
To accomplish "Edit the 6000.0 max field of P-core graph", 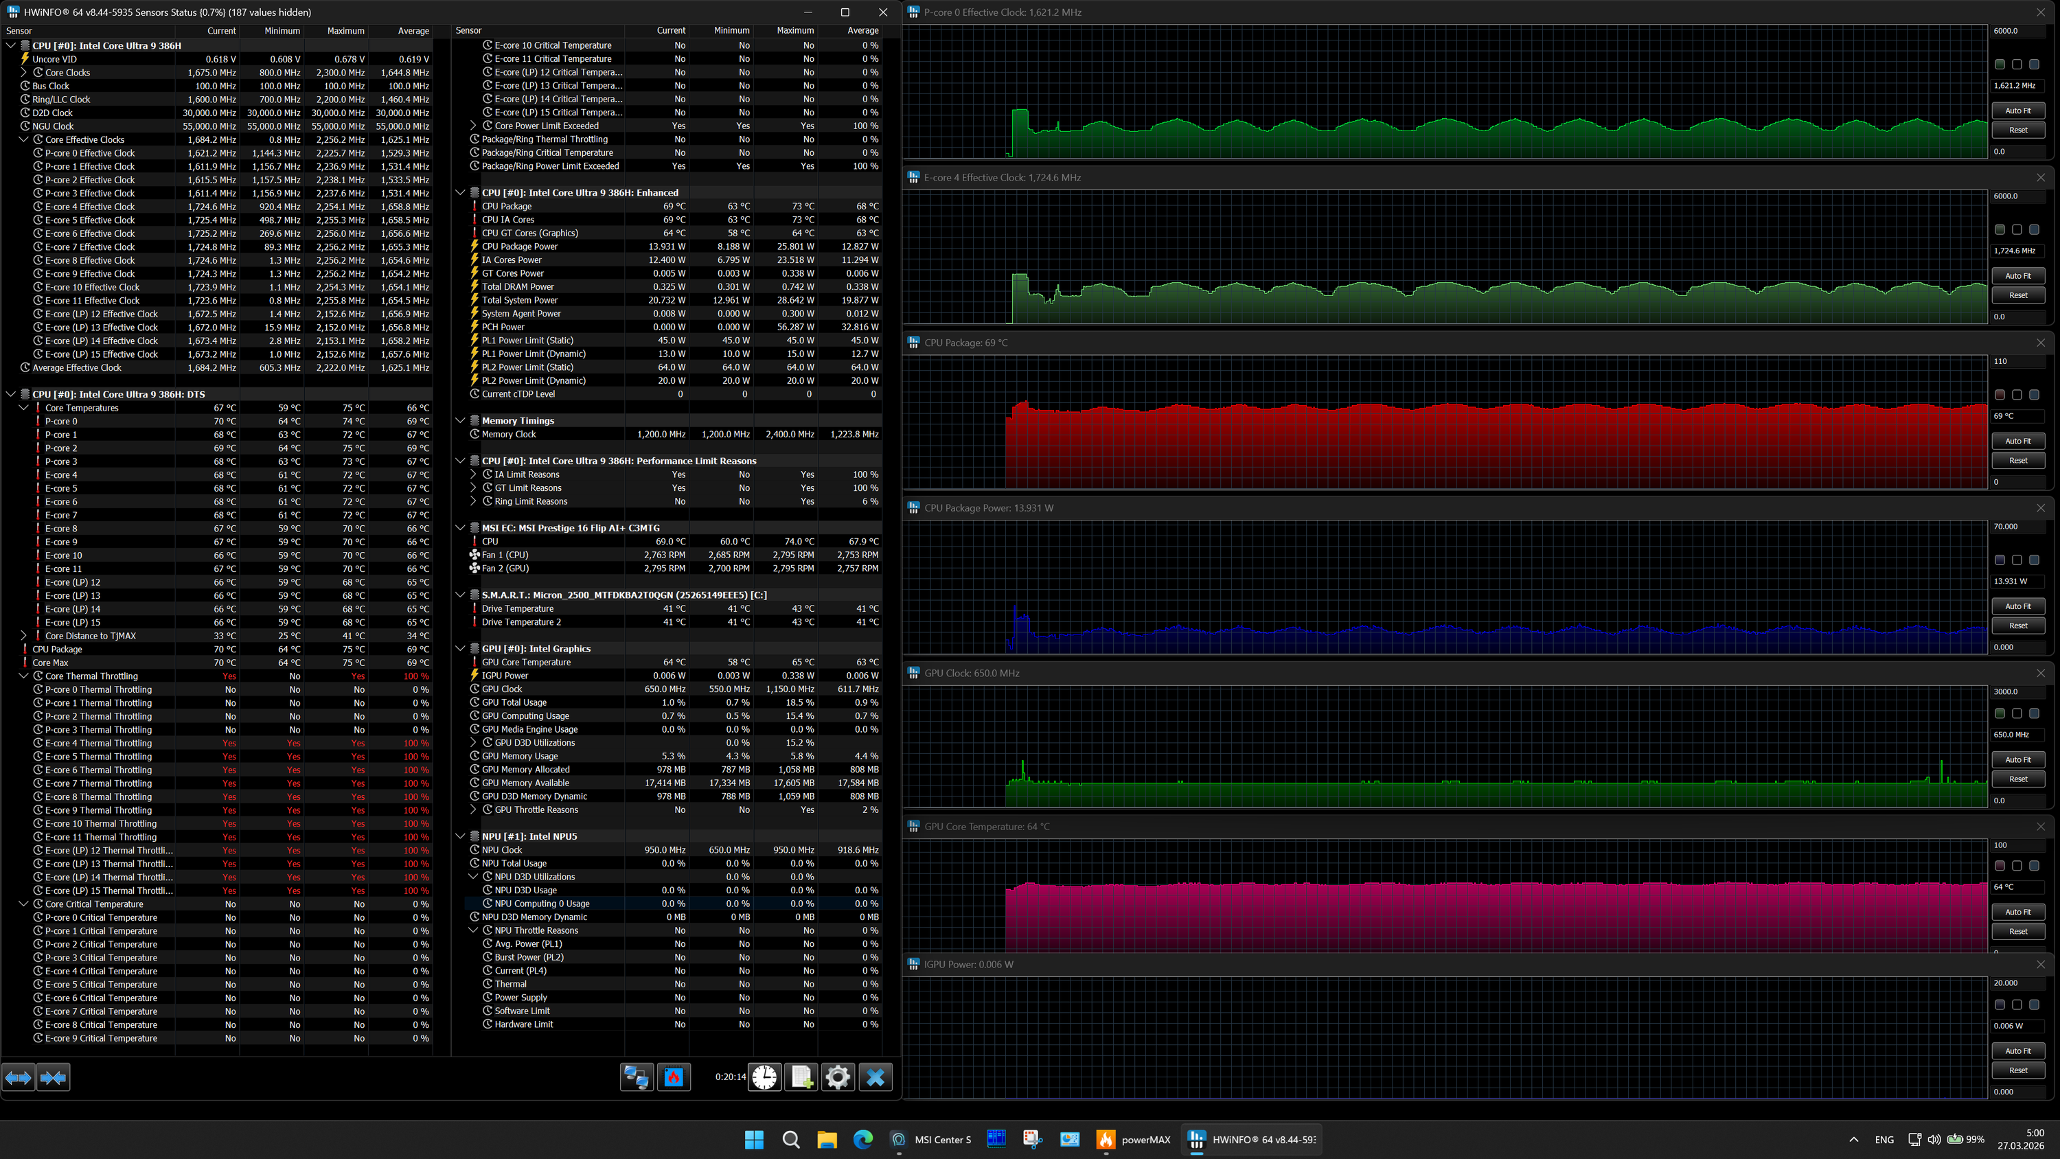I will pyautogui.click(x=2017, y=30).
